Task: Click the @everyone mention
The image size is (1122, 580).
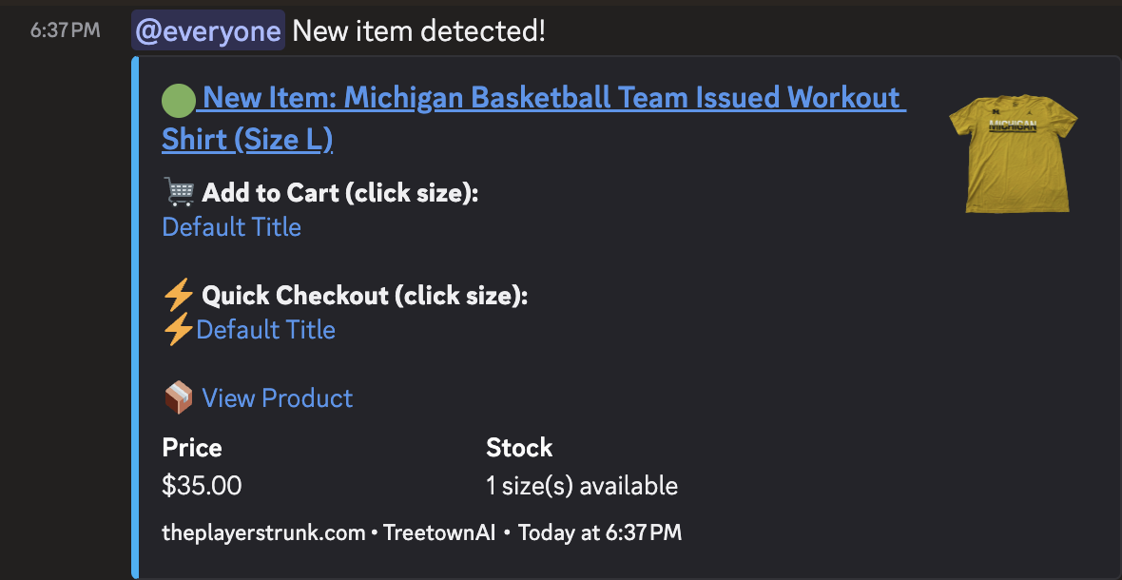Action: (208, 31)
